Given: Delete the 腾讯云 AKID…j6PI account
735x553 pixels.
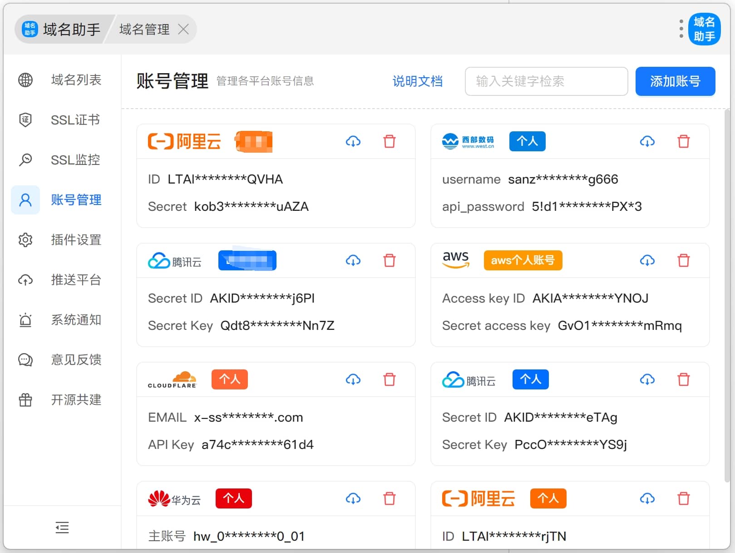Looking at the screenshot, I should (390, 260).
